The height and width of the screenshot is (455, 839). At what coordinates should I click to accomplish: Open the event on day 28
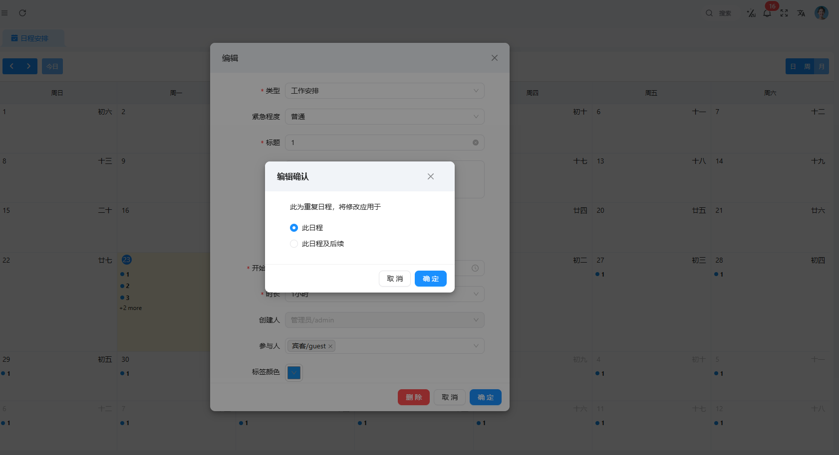pos(719,274)
